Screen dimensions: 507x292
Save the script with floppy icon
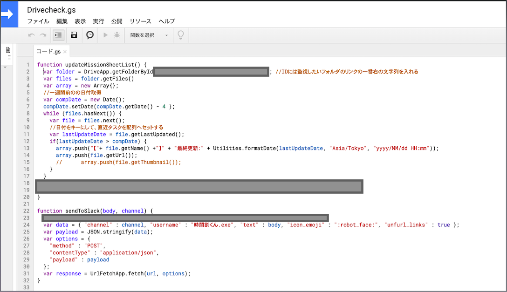[74, 35]
